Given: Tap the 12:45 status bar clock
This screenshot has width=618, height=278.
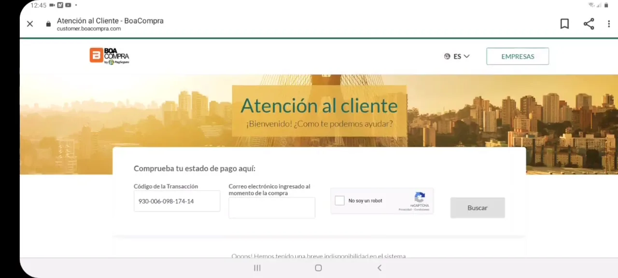Looking at the screenshot, I should coord(38,5).
